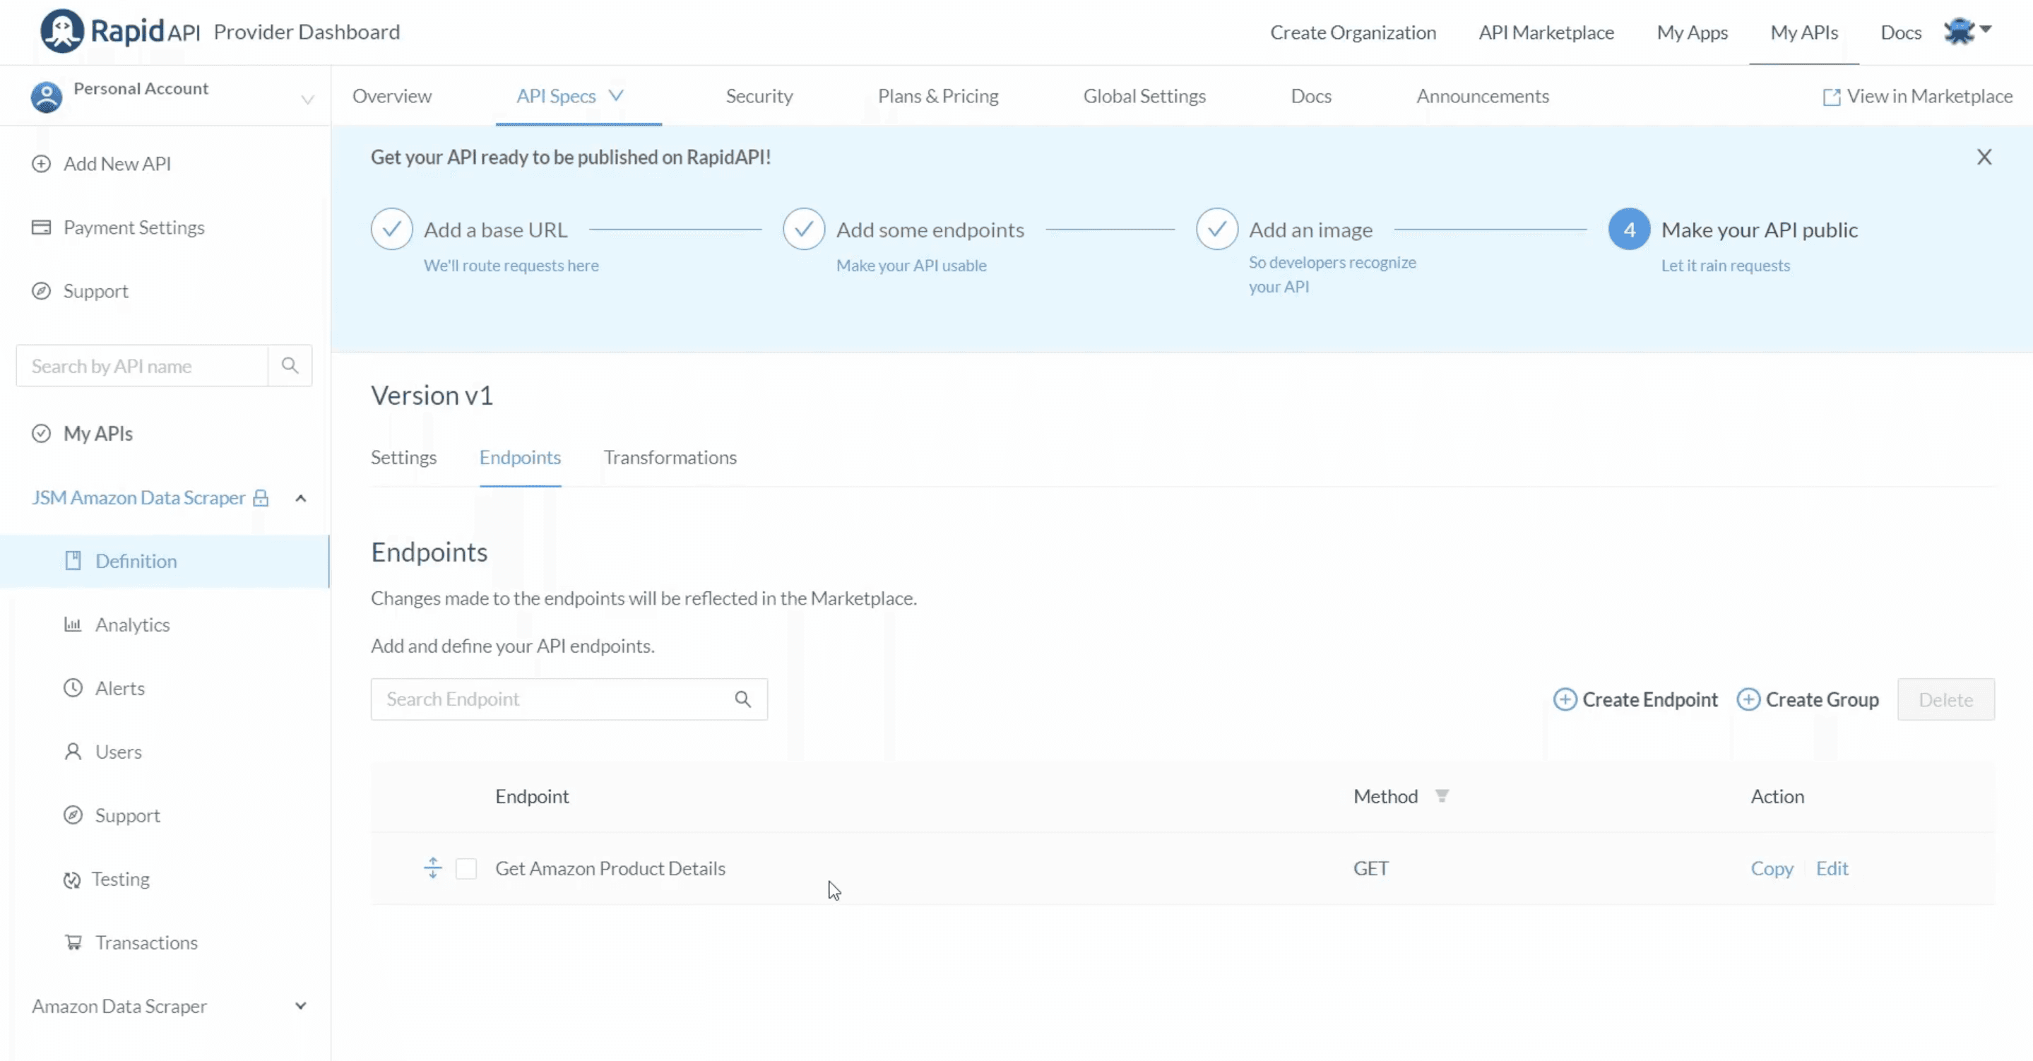
Task: Click the endpoint drag-handle reorder icon
Action: (x=432, y=867)
